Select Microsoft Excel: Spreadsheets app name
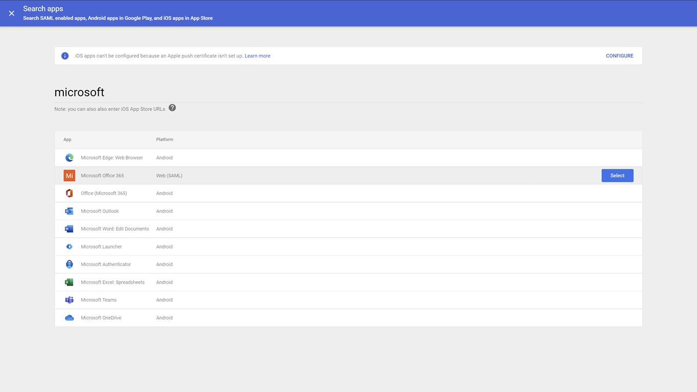This screenshot has height=392, width=697. [x=112, y=282]
